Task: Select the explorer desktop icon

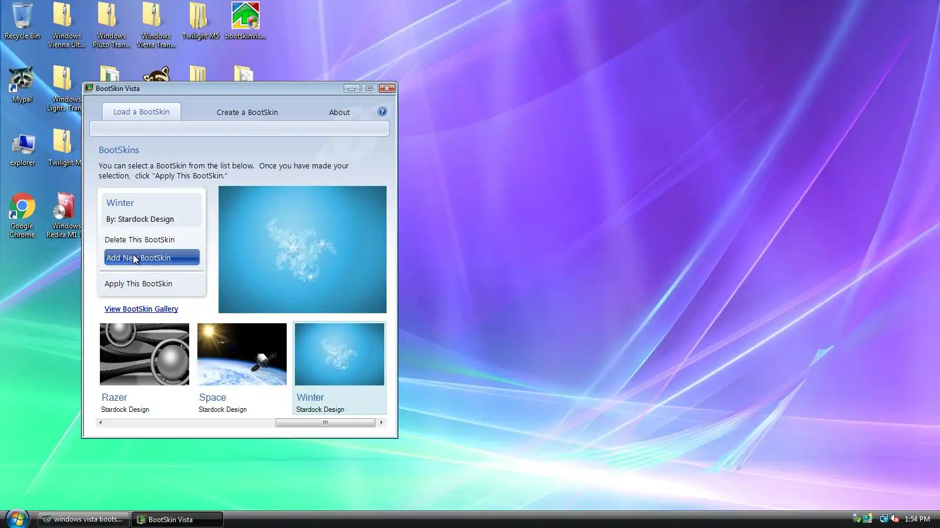Action: (x=22, y=149)
